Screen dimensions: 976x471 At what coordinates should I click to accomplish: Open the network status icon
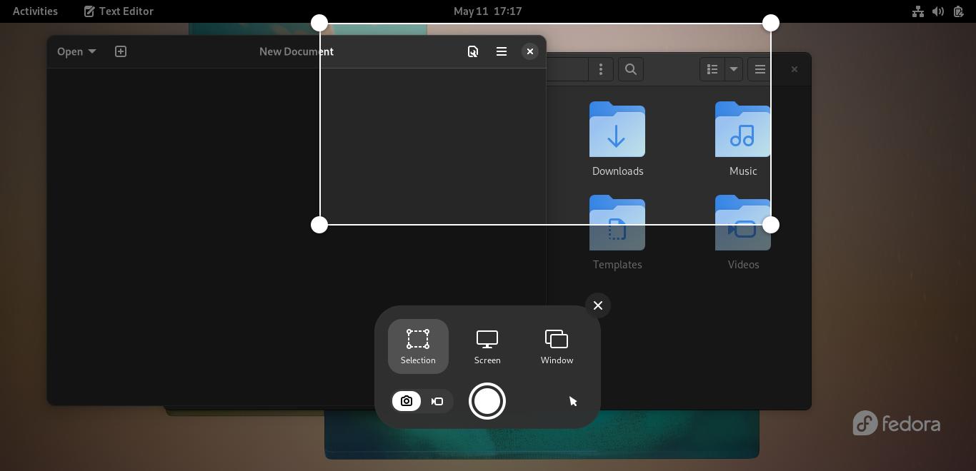(x=918, y=11)
